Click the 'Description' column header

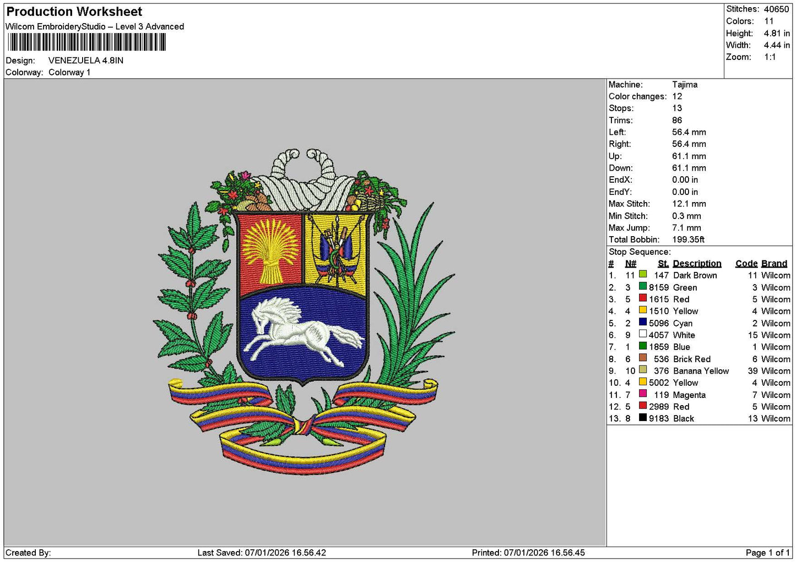pos(697,264)
